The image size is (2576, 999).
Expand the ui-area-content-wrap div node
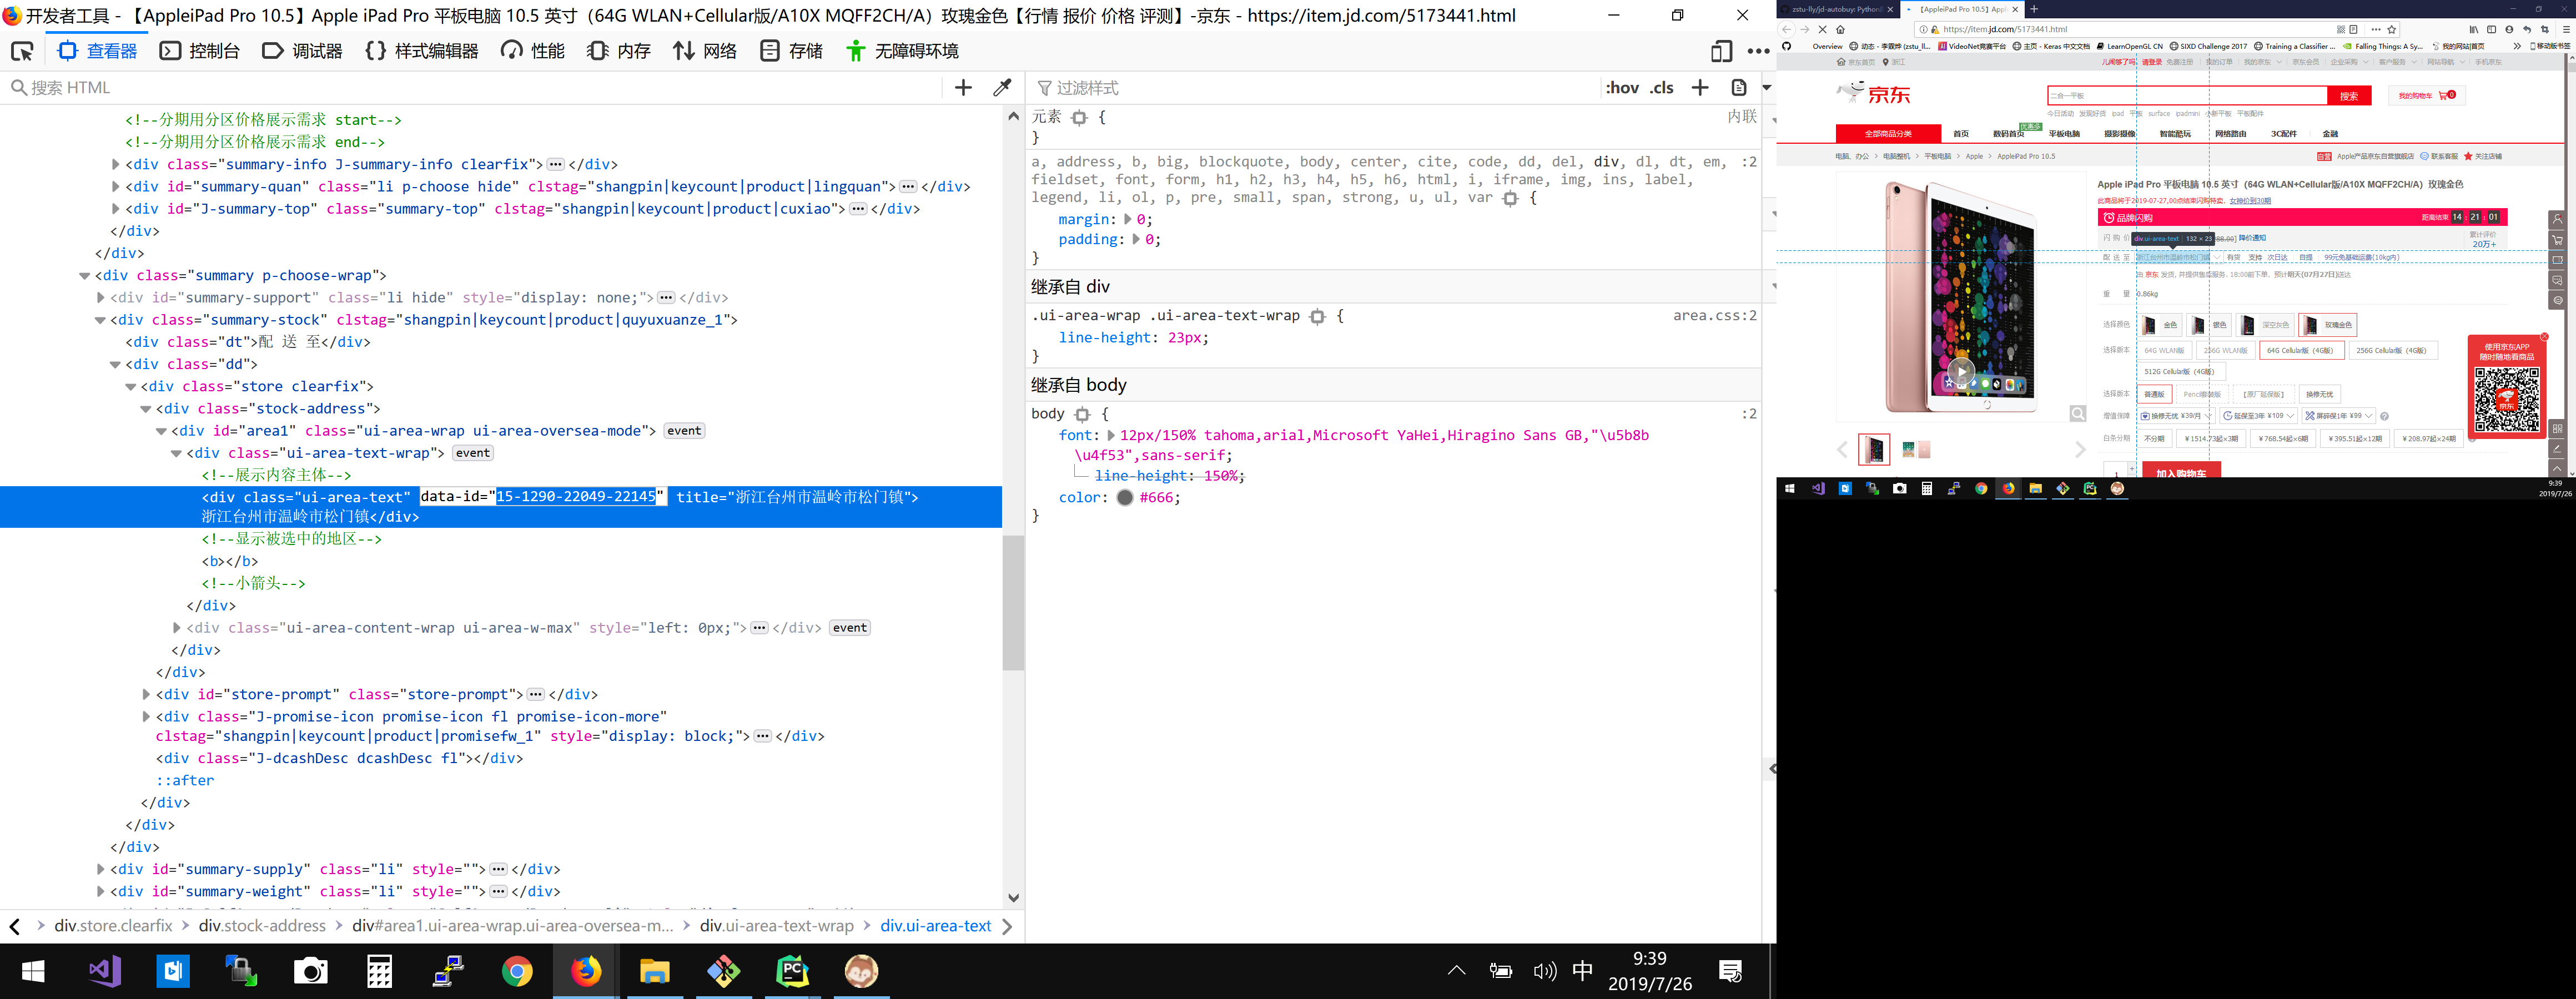click(177, 628)
